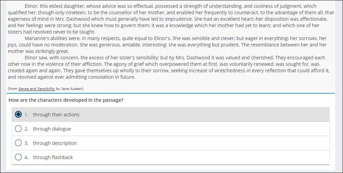Choose the radio button for 'through description'
This screenshot has width=343, height=173.
click(18, 143)
